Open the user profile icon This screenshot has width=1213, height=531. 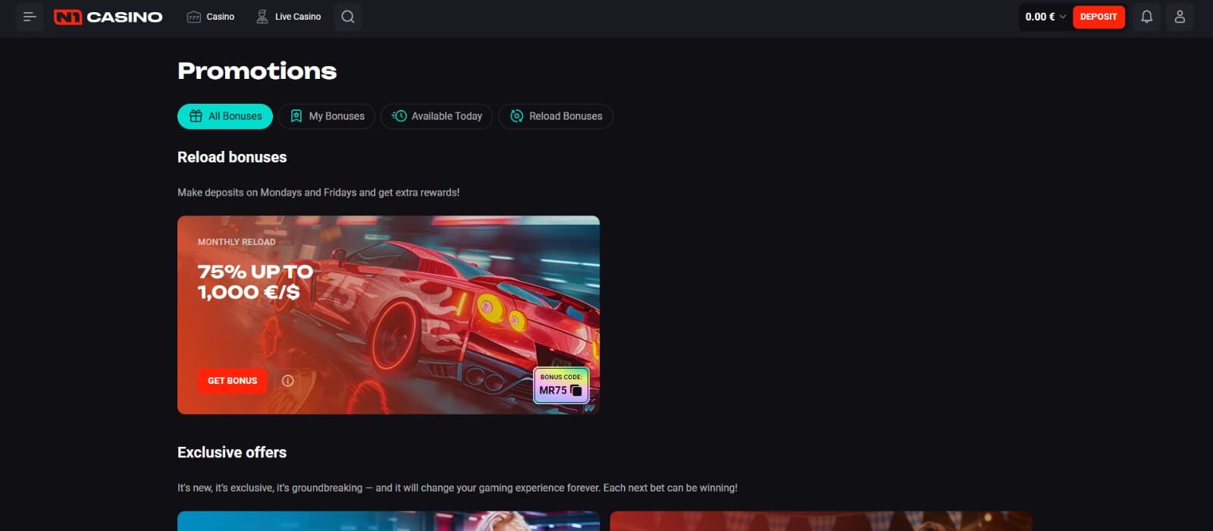pyautogui.click(x=1180, y=17)
